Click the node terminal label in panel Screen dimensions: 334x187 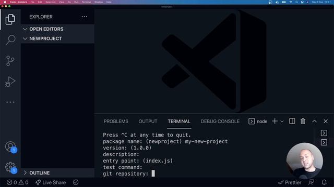(x=258, y=121)
